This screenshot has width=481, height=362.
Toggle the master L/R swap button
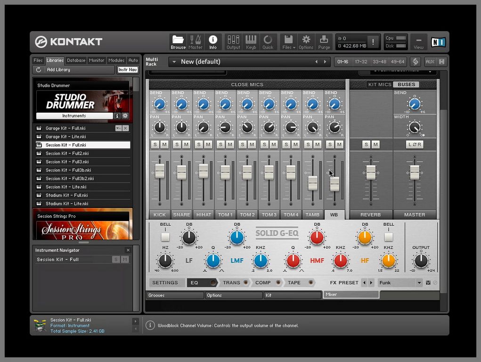415,145
